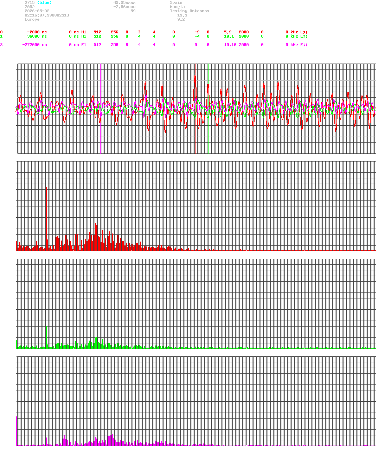Select the value "2092" in the header

click(30, 7)
